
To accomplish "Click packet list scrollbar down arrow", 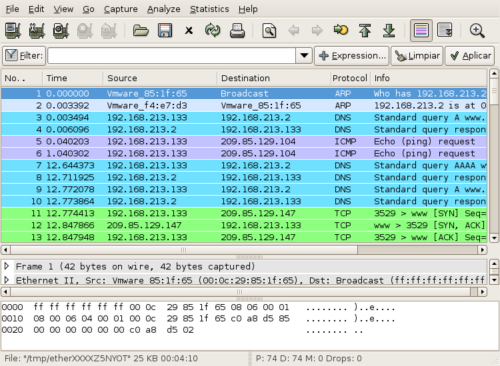I will point(494,238).
